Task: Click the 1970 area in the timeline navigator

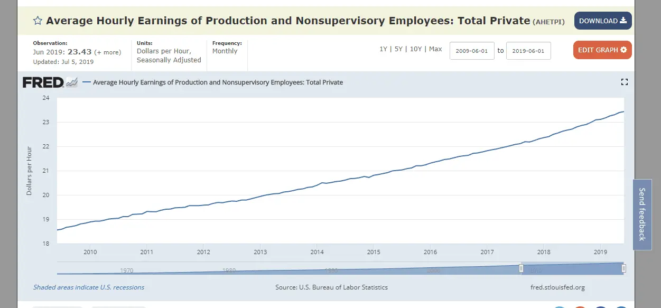Action: (x=126, y=270)
